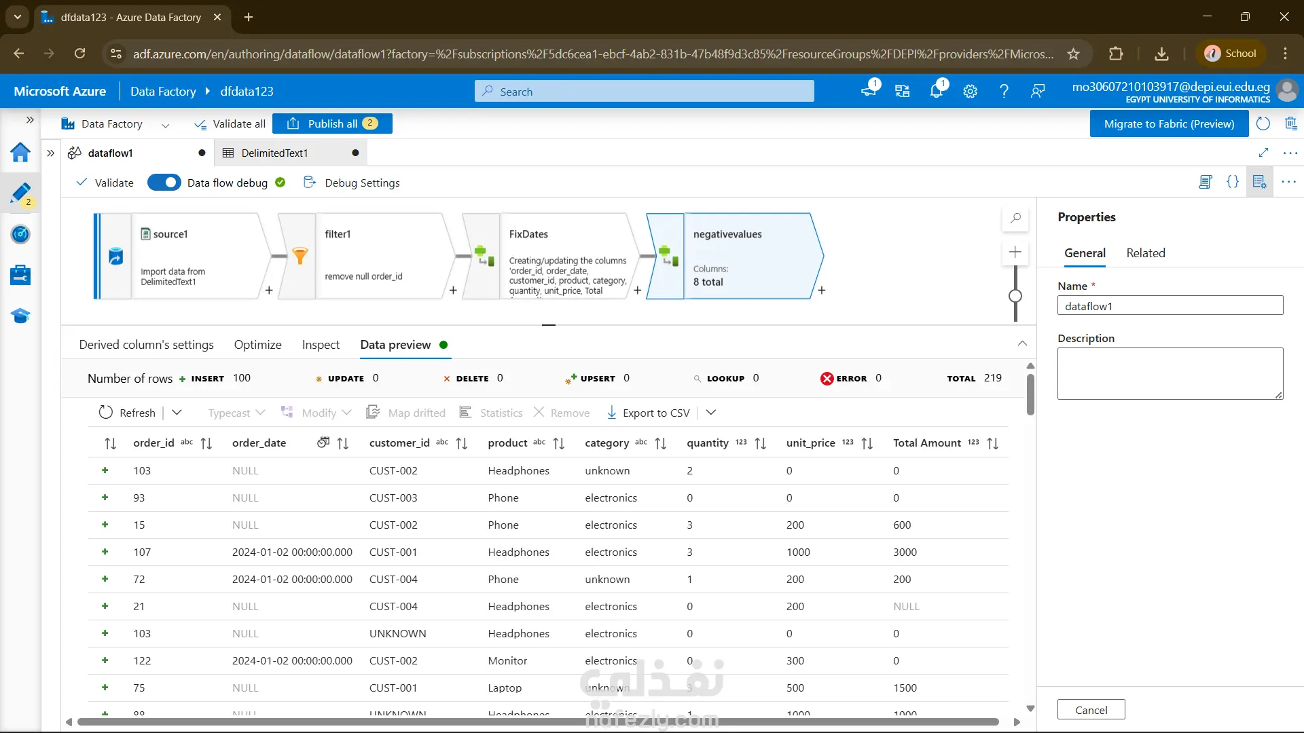Click the dataflow Name input field
Image resolution: width=1304 pixels, height=733 pixels.
pos(1170,306)
